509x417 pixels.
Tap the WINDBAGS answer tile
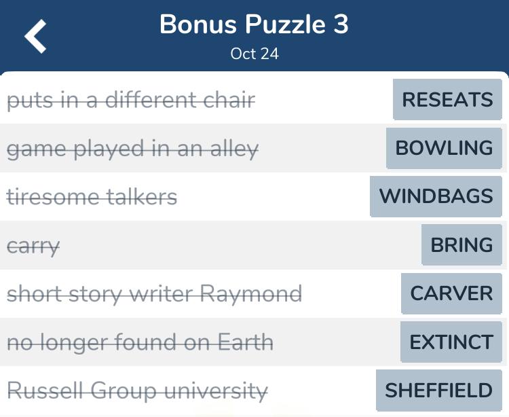436,196
